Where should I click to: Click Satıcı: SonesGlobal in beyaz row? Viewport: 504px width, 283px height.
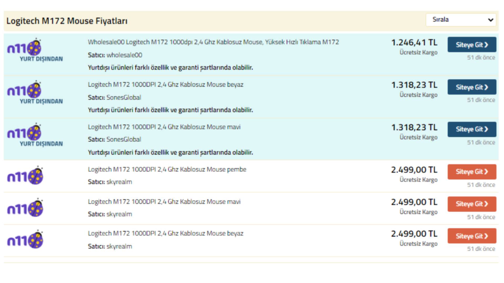pyautogui.click(x=114, y=97)
